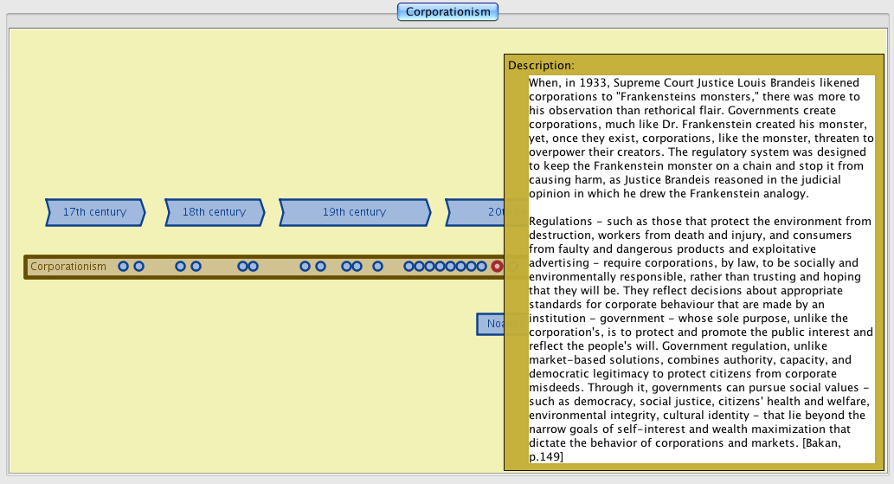Click the third event dot from the left
The width and height of the screenshot is (894, 484).
[x=180, y=267]
